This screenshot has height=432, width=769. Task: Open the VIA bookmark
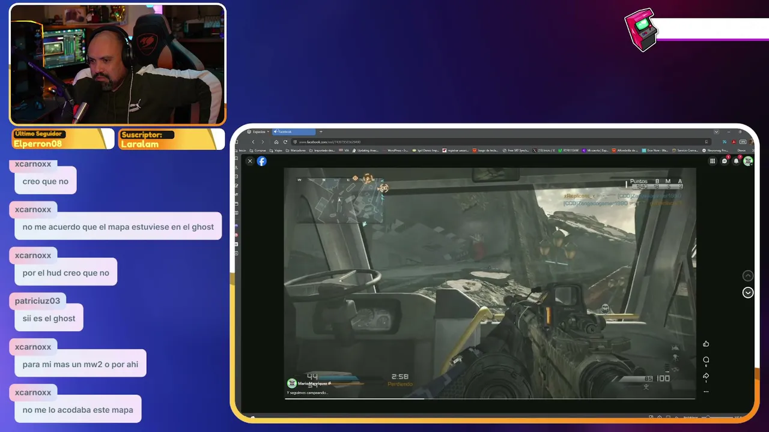344,151
